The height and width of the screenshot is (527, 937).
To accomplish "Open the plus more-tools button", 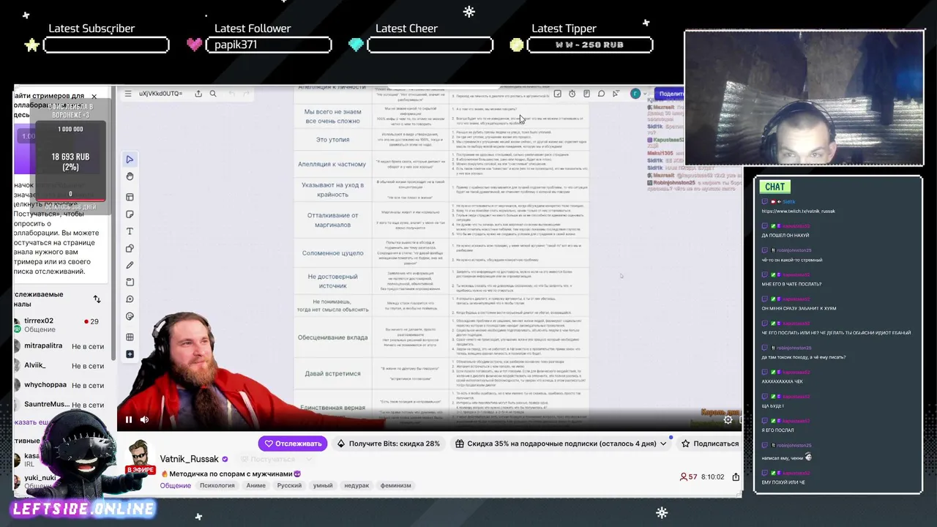I will [130, 354].
